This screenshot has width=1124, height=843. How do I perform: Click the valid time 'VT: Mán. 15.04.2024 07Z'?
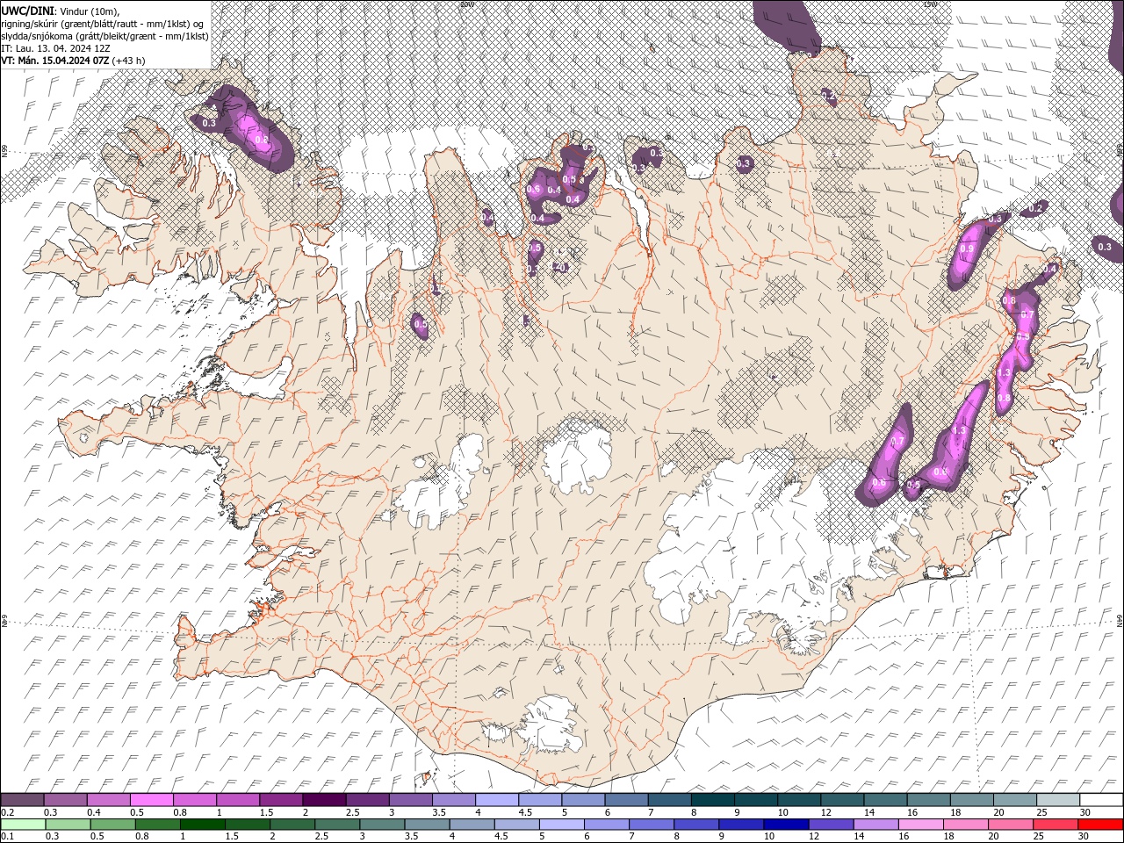coord(54,61)
